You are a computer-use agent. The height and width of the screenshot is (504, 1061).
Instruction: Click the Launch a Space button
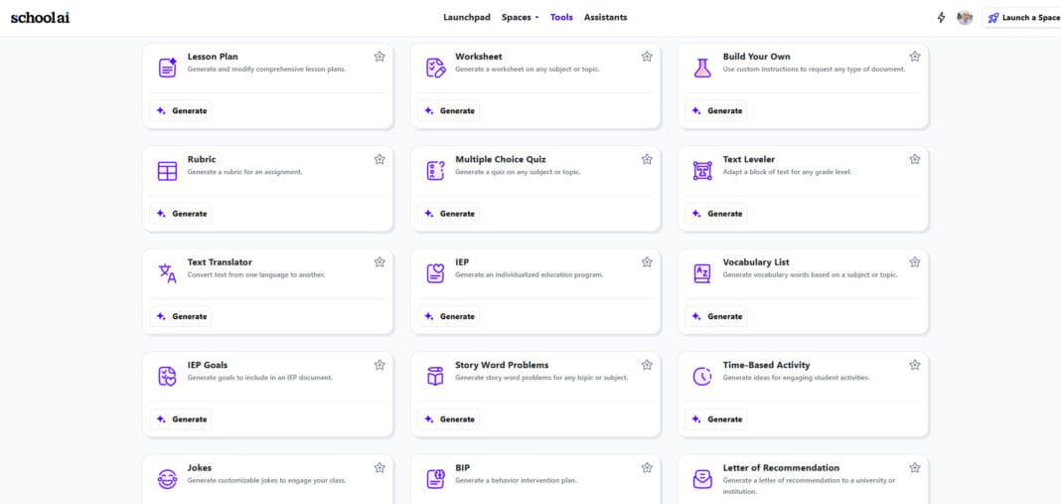coord(1023,18)
